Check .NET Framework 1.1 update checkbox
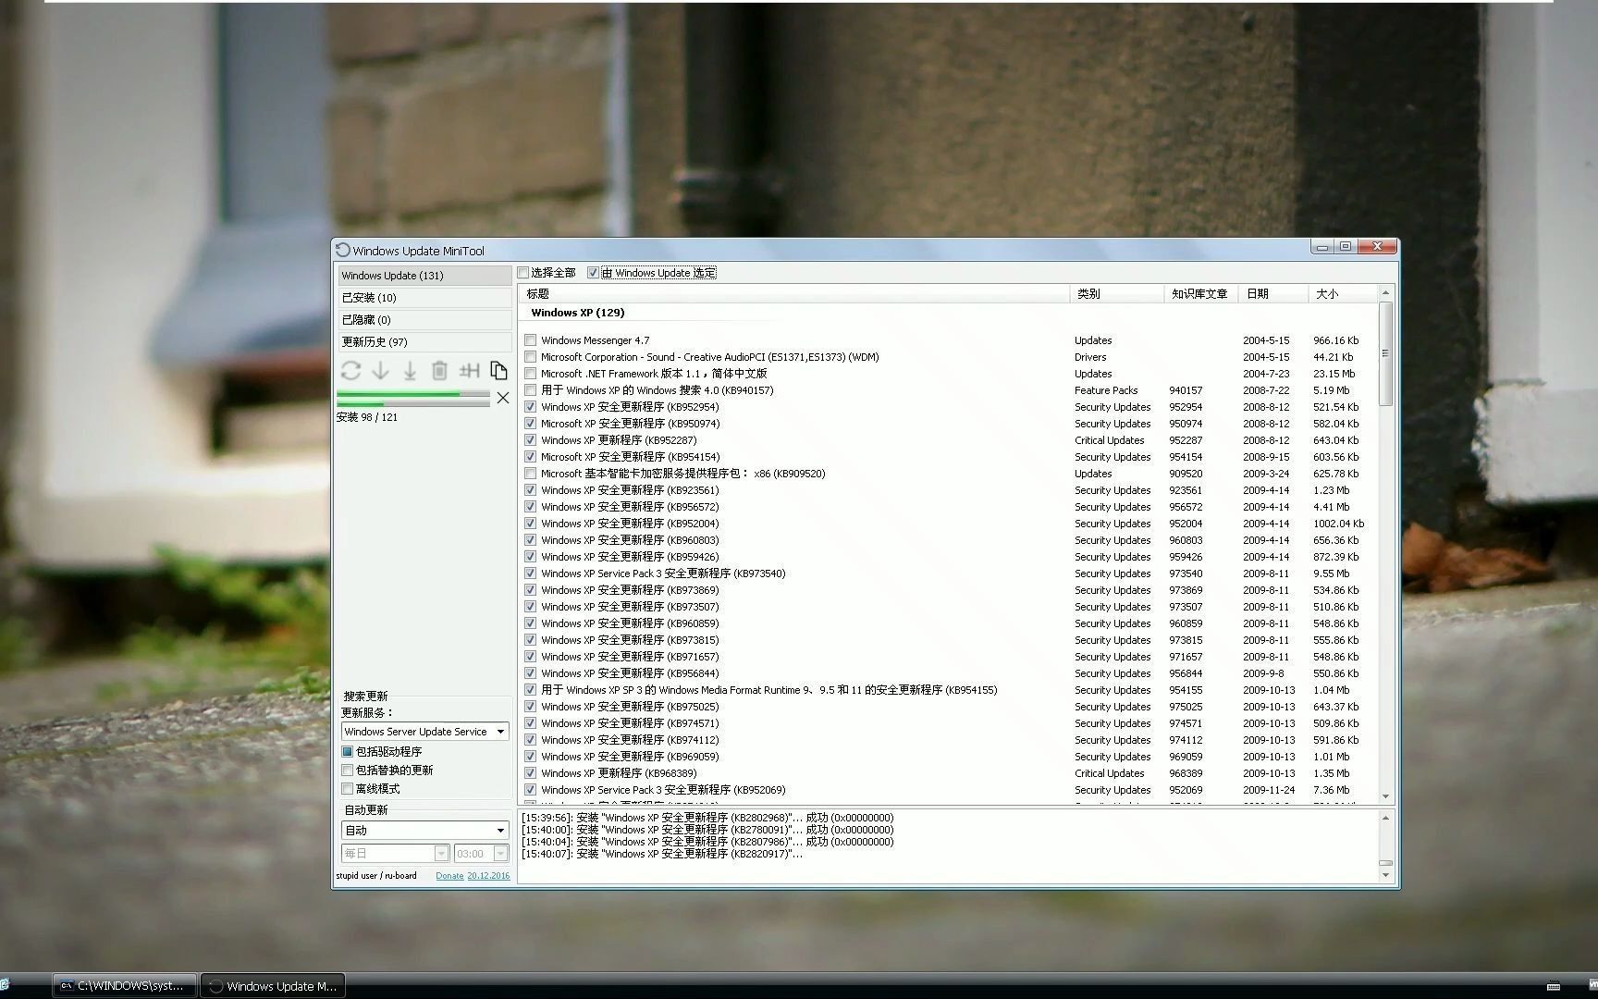The image size is (1598, 999). (x=531, y=374)
